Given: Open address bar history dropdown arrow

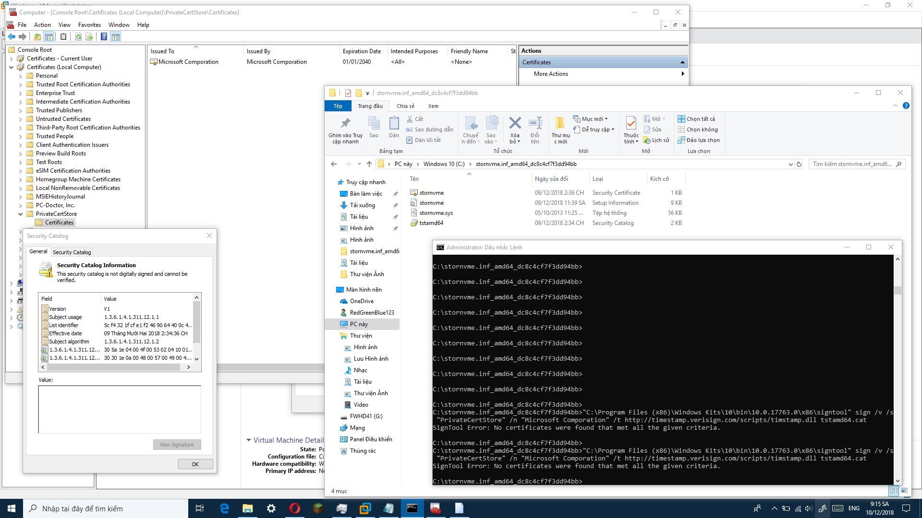Looking at the screenshot, I should [x=790, y=164].
